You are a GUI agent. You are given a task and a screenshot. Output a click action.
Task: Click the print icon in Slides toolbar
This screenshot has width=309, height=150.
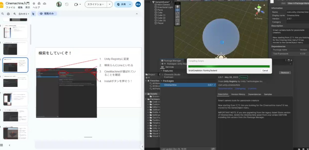tap(8, 14)
